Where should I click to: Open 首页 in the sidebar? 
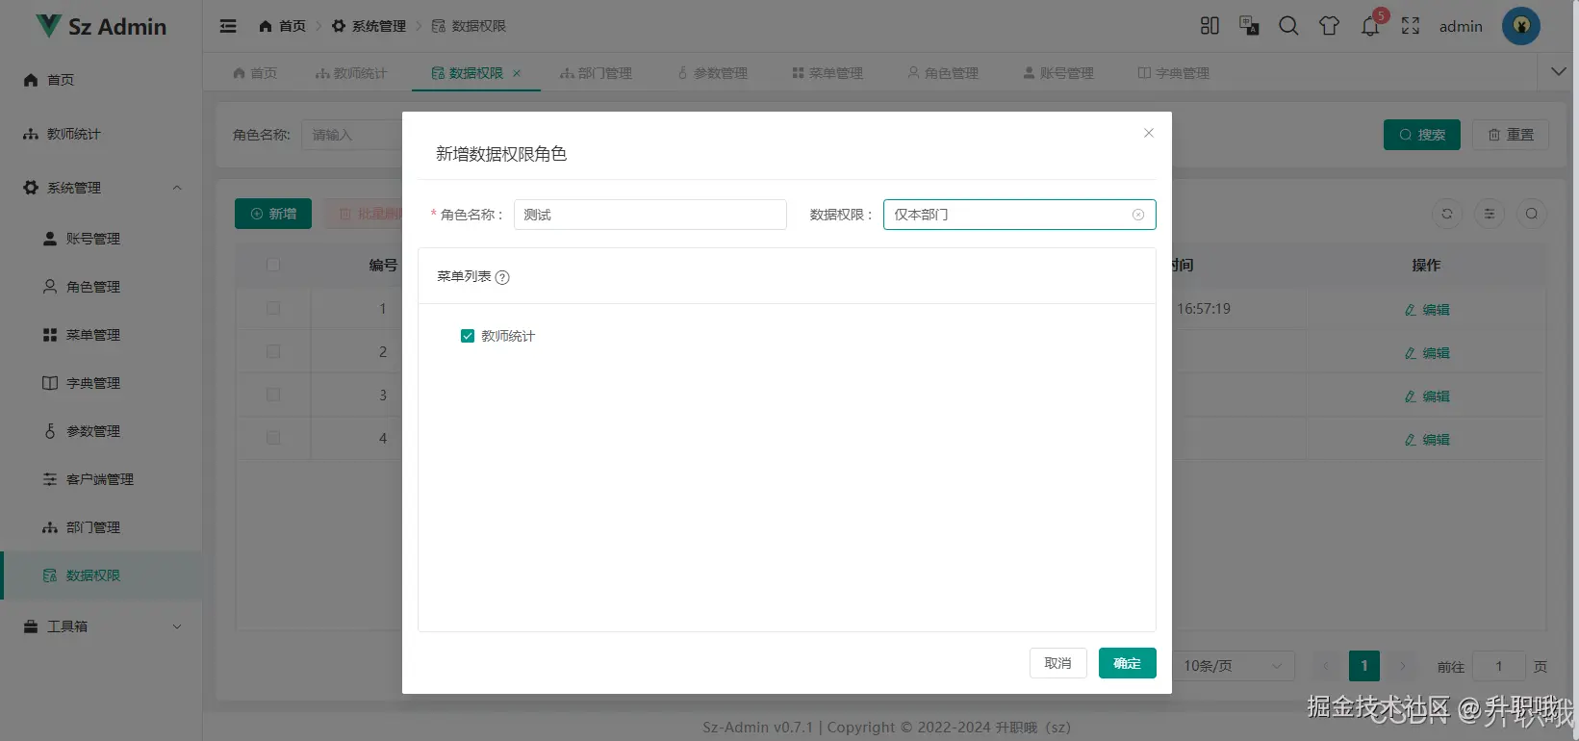pos(101,80)
